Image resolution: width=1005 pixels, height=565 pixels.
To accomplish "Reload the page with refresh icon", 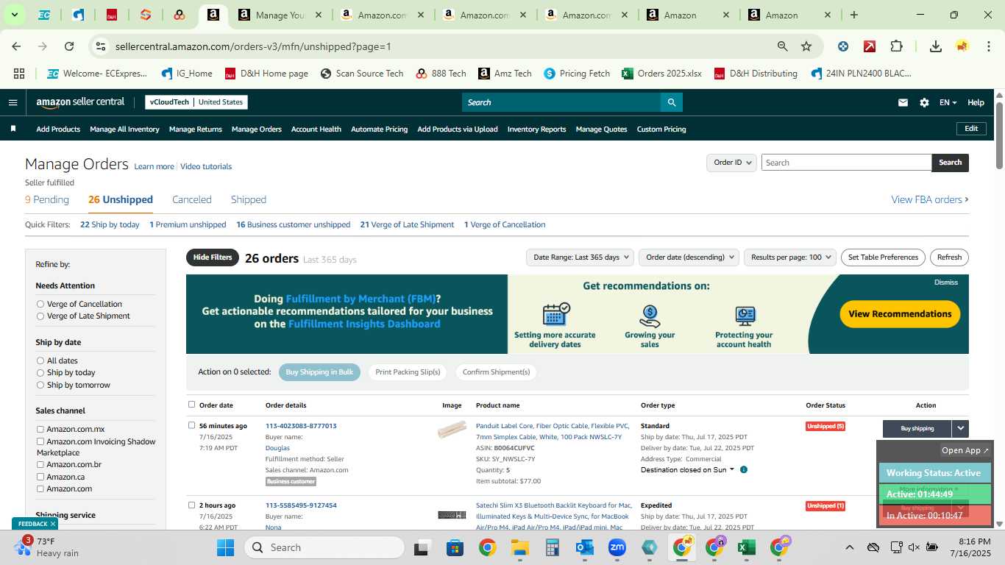I will pyautogui.click(x=69, y=46).
